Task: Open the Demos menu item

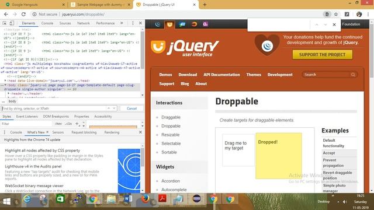Action: [x=165, y=75]
